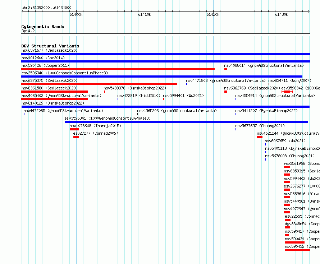320x264 pixels.
Task: Click the 61410k ruler label
Action: 145,14
